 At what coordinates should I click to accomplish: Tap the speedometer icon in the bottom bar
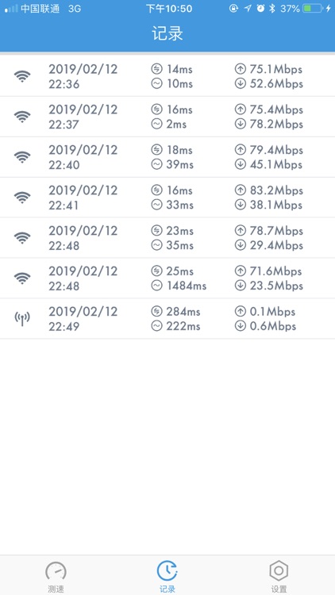[56, 570]
